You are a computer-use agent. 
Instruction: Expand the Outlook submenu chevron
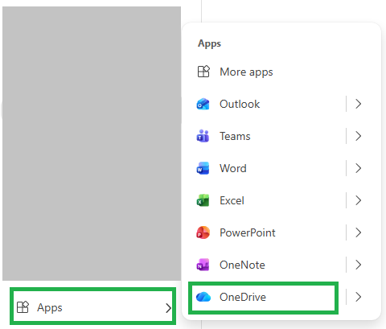pyautogui.click(x=359, y=104)
